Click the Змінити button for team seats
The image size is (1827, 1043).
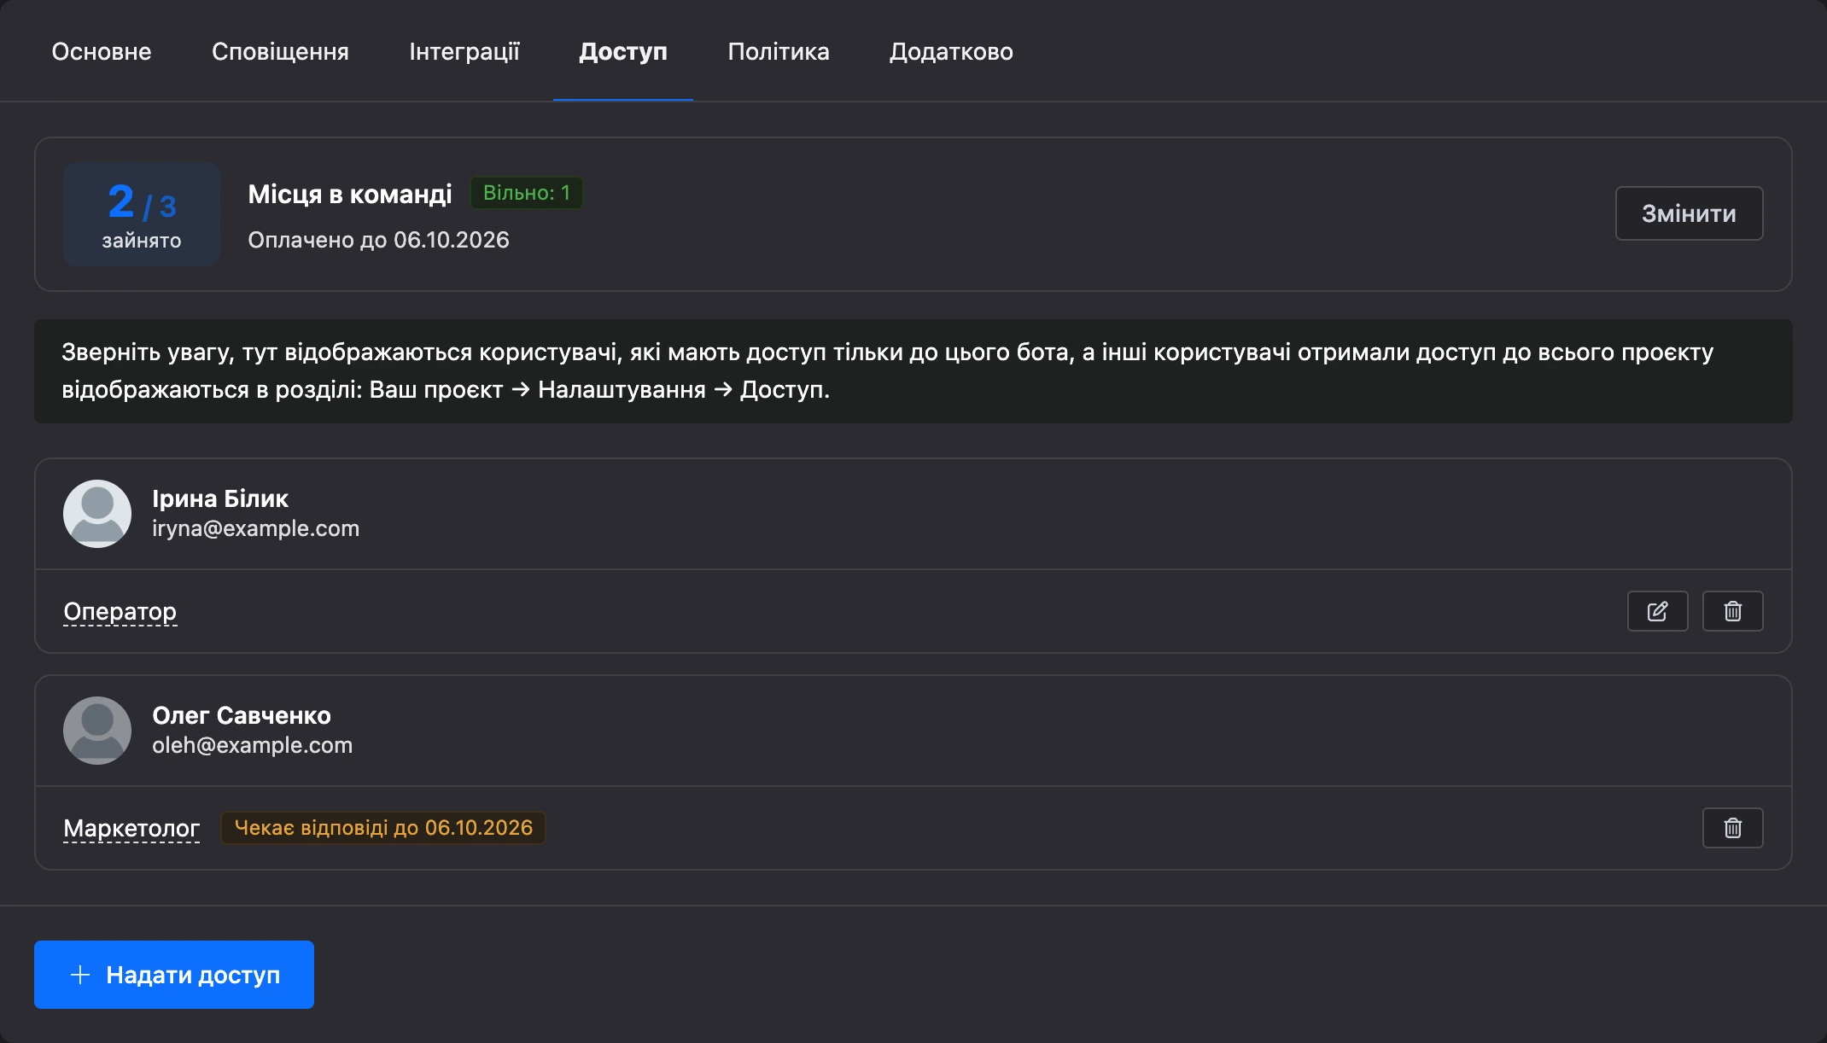click(1689, 213)
